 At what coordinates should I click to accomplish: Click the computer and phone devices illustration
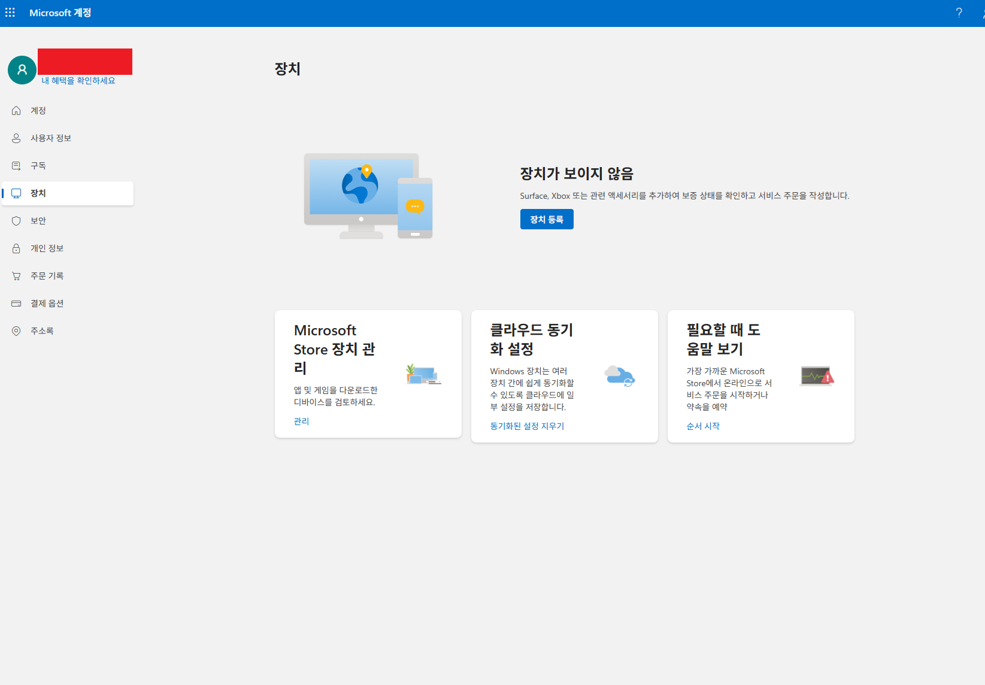(368, 196)
